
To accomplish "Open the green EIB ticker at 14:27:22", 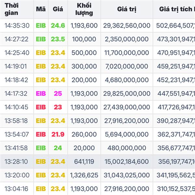I will pos(41,39).
